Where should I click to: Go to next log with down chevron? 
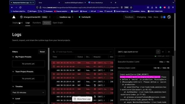[x=163, y=52]
